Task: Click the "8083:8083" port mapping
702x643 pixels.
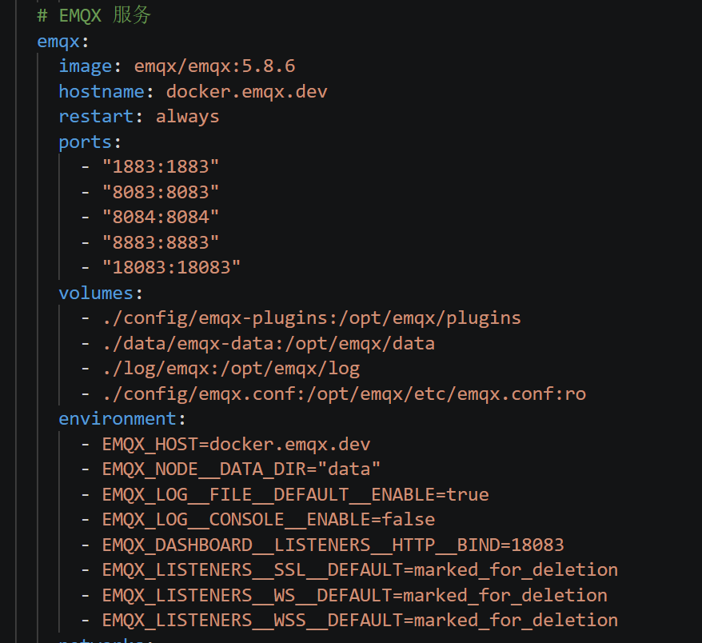Action: [161, 193]
